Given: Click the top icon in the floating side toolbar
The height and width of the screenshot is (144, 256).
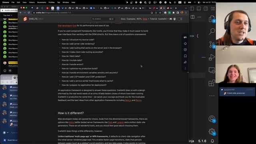Looking at the screenshot, I should click(x=185, y=37).
